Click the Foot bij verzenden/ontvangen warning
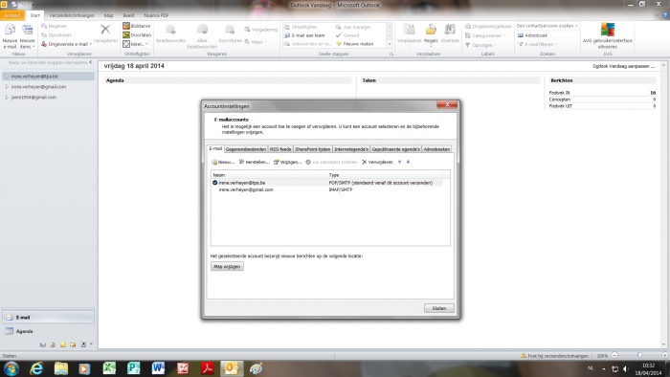 tap(554, 356)
